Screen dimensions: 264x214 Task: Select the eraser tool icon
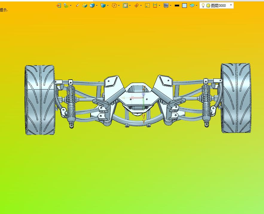[77, 6]
